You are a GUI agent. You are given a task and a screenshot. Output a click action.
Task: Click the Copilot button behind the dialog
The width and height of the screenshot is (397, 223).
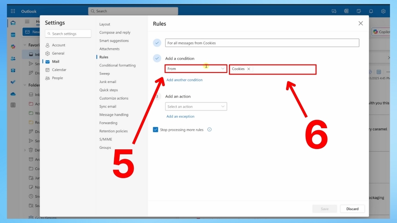381,32
